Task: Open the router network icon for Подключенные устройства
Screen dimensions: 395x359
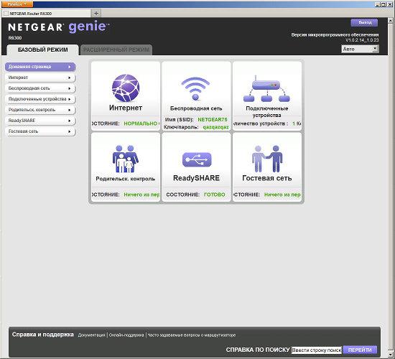Action: pos(266,88)
